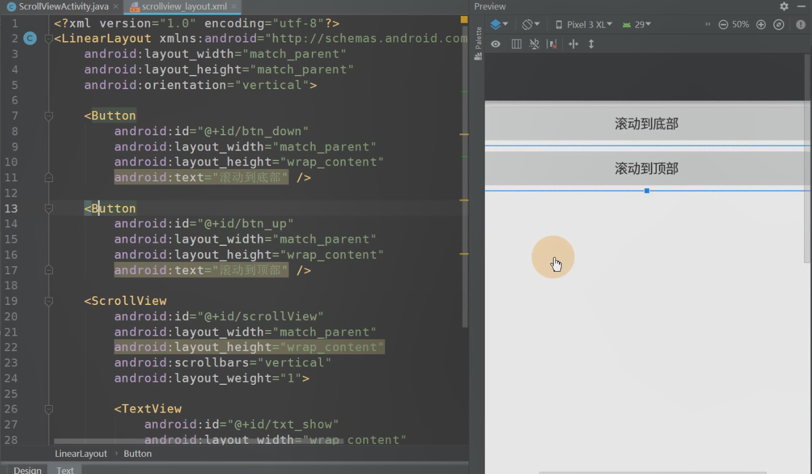Click the yellow inspection indicator at top of editor

pos(464,20)
